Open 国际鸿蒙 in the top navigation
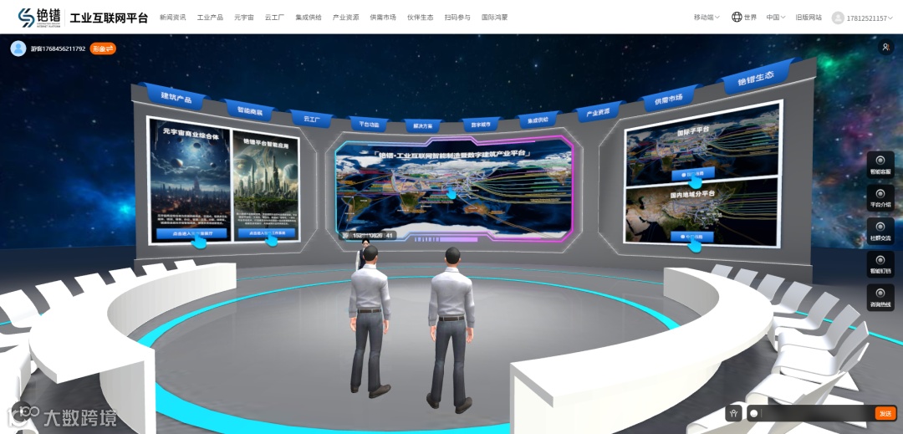Screen dimensions: 903x434 coord(495,18)
